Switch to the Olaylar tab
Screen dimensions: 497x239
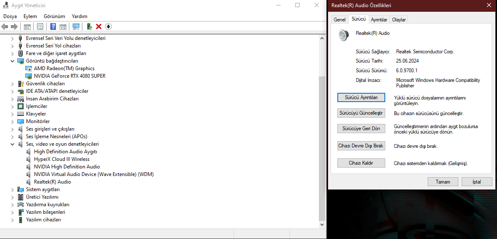(x=399, y=20)
